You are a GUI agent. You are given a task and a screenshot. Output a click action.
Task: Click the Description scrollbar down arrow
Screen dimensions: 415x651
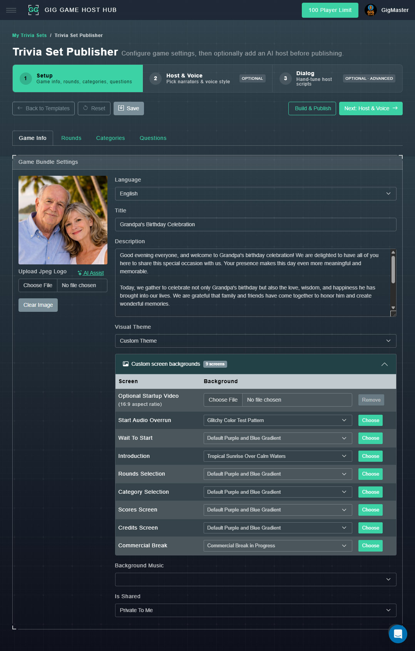click(393, 308)
